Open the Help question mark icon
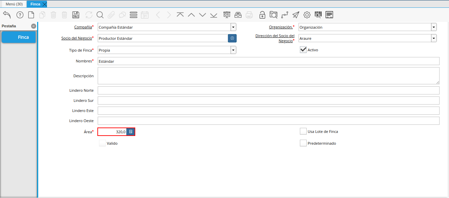Image resolution: width=449 pixels, height=198 pixels. pyautogui.click(x=20, y=15)
